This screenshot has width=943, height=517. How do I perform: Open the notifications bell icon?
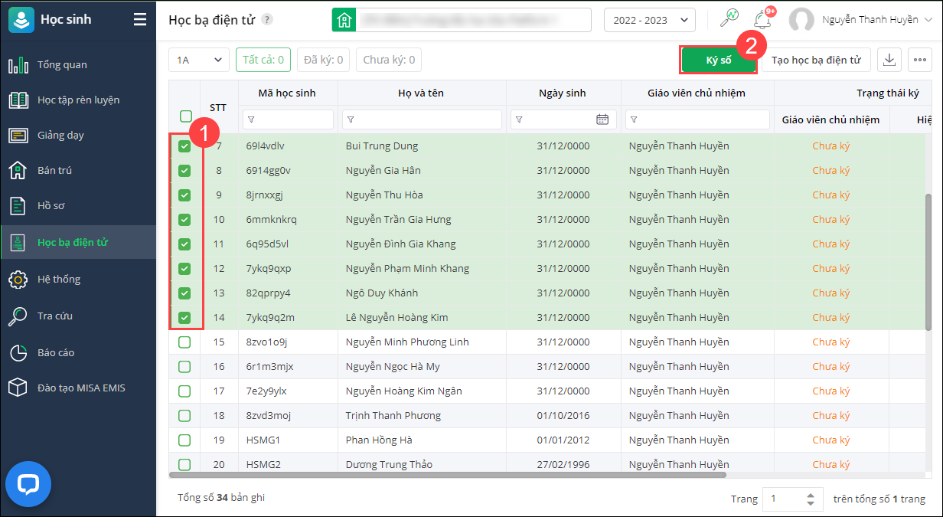(762, 20)
